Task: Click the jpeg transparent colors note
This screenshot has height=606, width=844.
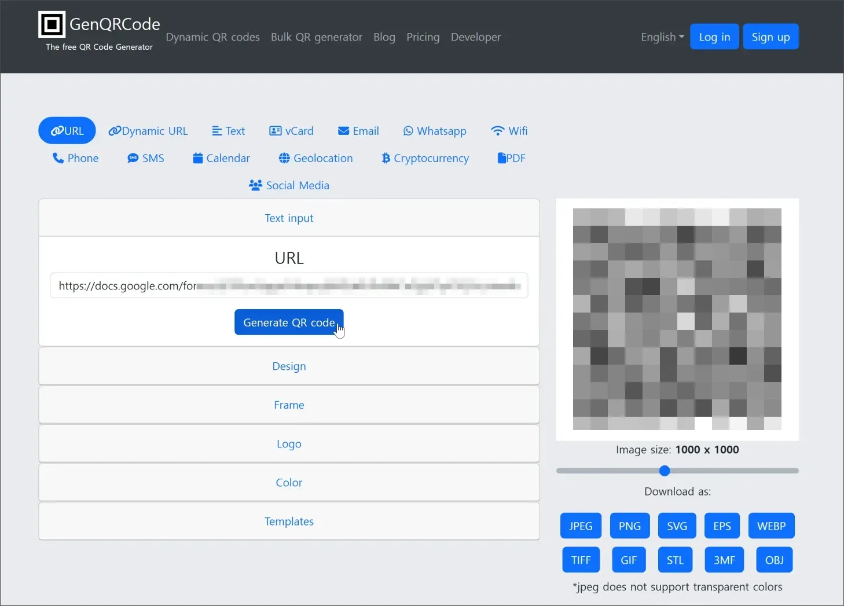Action: tap(677, 587)
